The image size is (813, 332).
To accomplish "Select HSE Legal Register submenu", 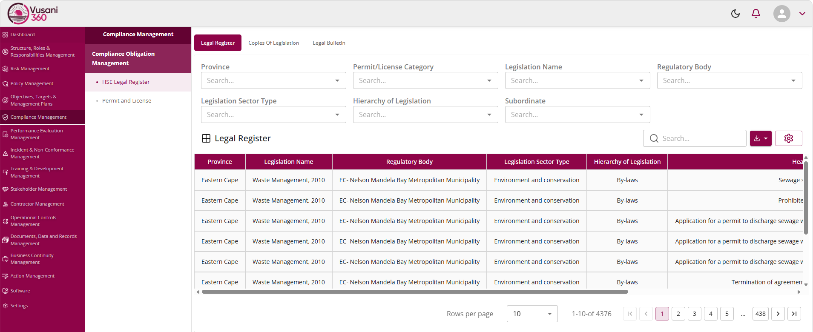I will click(x=138, y=82).
